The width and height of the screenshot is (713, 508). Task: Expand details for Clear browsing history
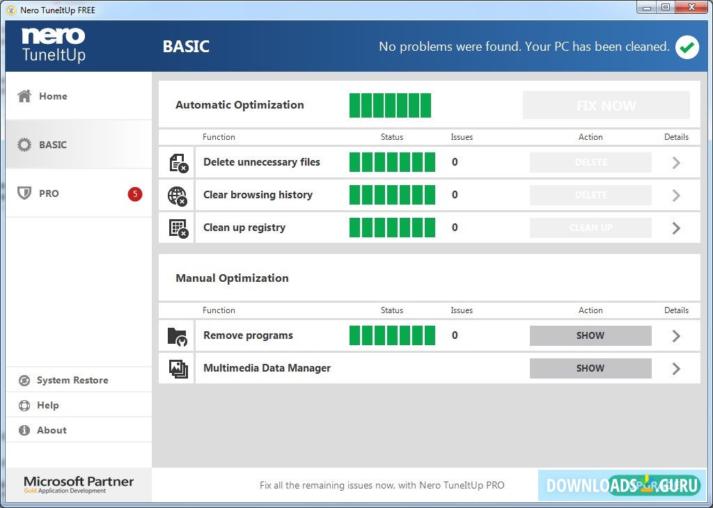[x=676, y=196]
